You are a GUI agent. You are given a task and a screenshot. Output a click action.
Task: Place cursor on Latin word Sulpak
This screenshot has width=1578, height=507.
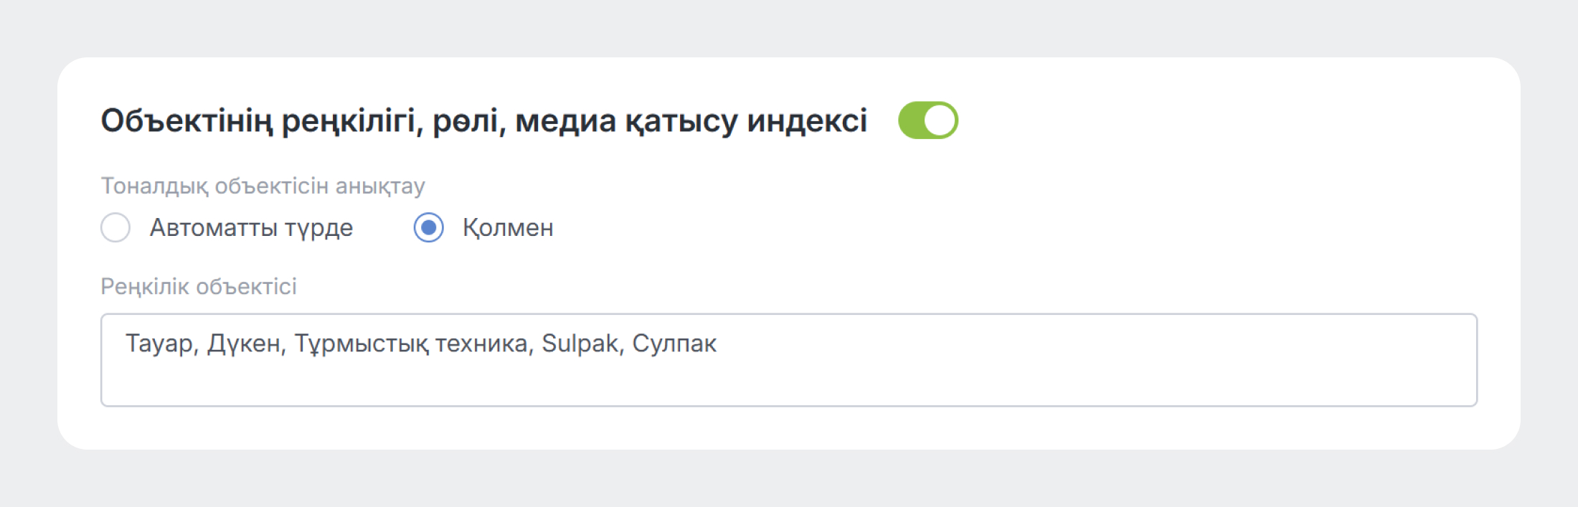point(580,343)
